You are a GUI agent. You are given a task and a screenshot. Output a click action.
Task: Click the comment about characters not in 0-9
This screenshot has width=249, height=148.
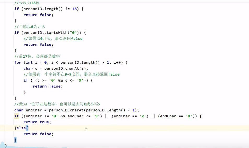(72, 74)
